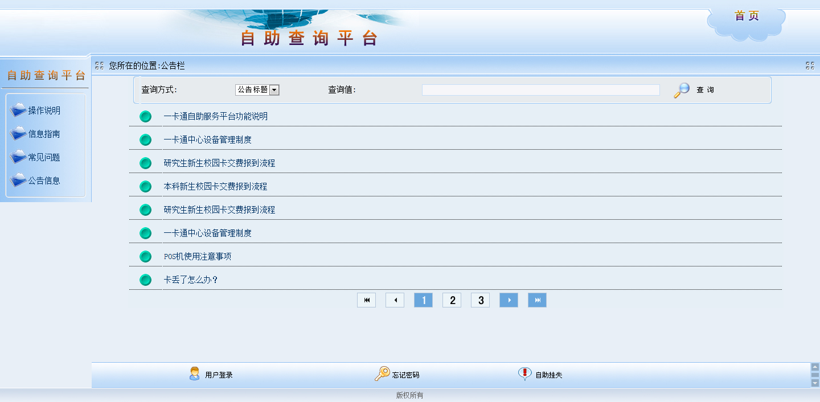This screenshot has height=402, width=820.
Task: Go to the last page of announcements
Action: pyautogui.click(x=537, y=300)
